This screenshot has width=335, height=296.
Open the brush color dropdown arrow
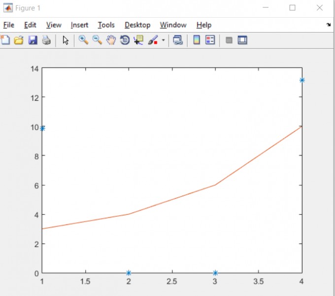(163, 40)
